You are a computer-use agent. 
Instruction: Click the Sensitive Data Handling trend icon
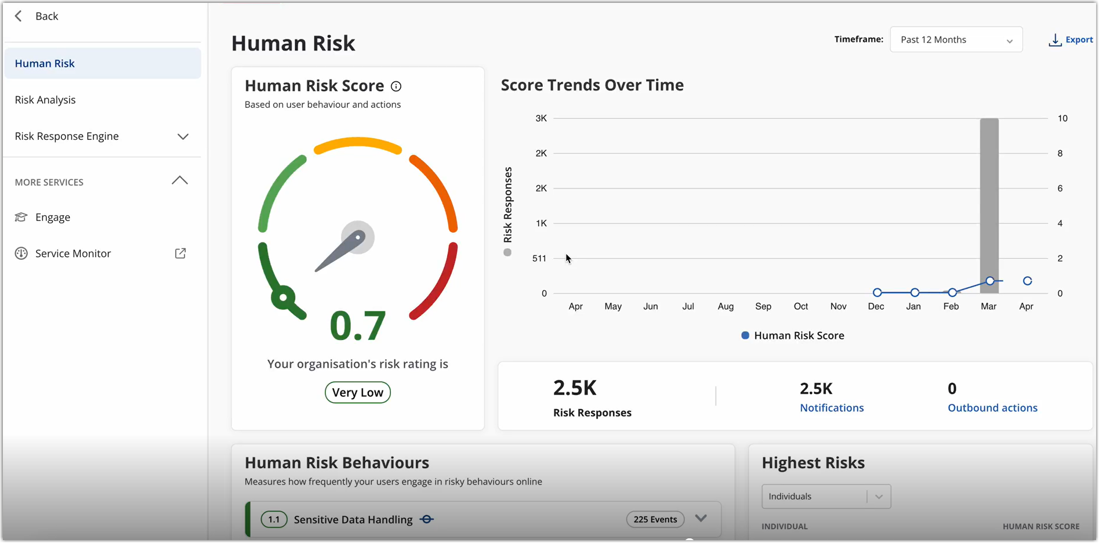[x=427, y=519]
